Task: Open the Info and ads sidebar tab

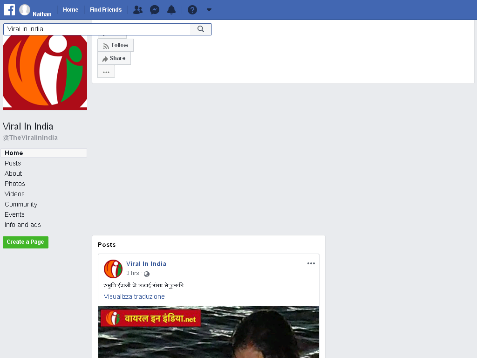Action: tap(22, 225)
